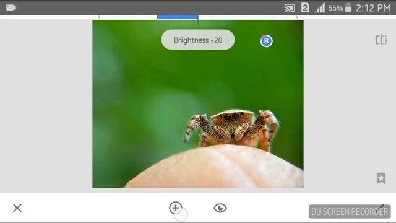
Task: Open the compare before/after icon
Action: click(381, 40)
